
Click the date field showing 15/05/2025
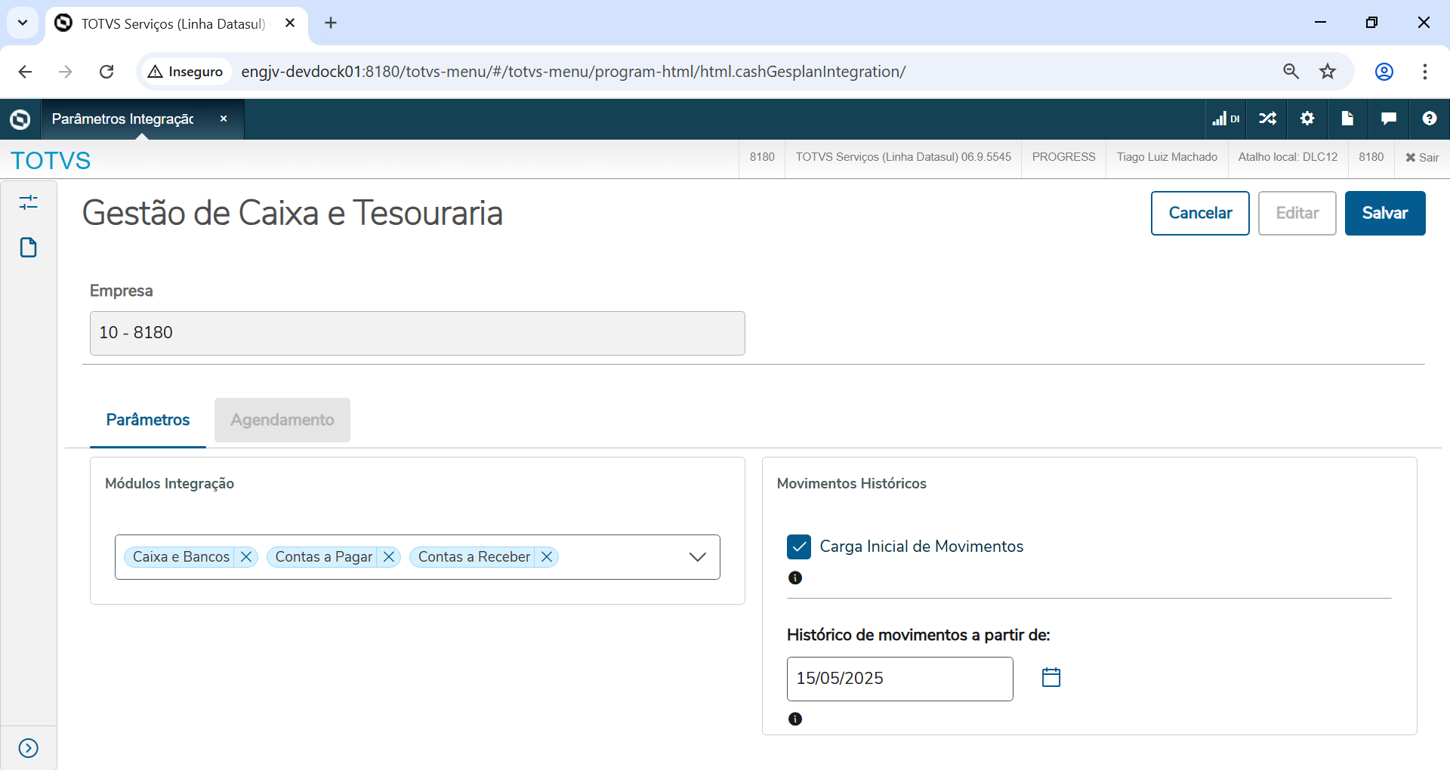(900, 679)
